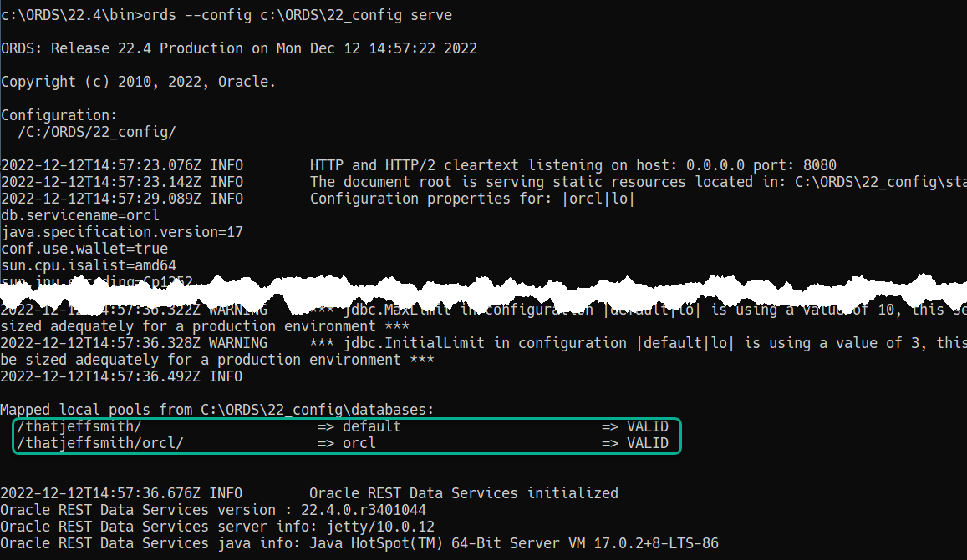Click the Mapped local pools heading line
Viewport: 967px width, 560px height.
point(217,410)
